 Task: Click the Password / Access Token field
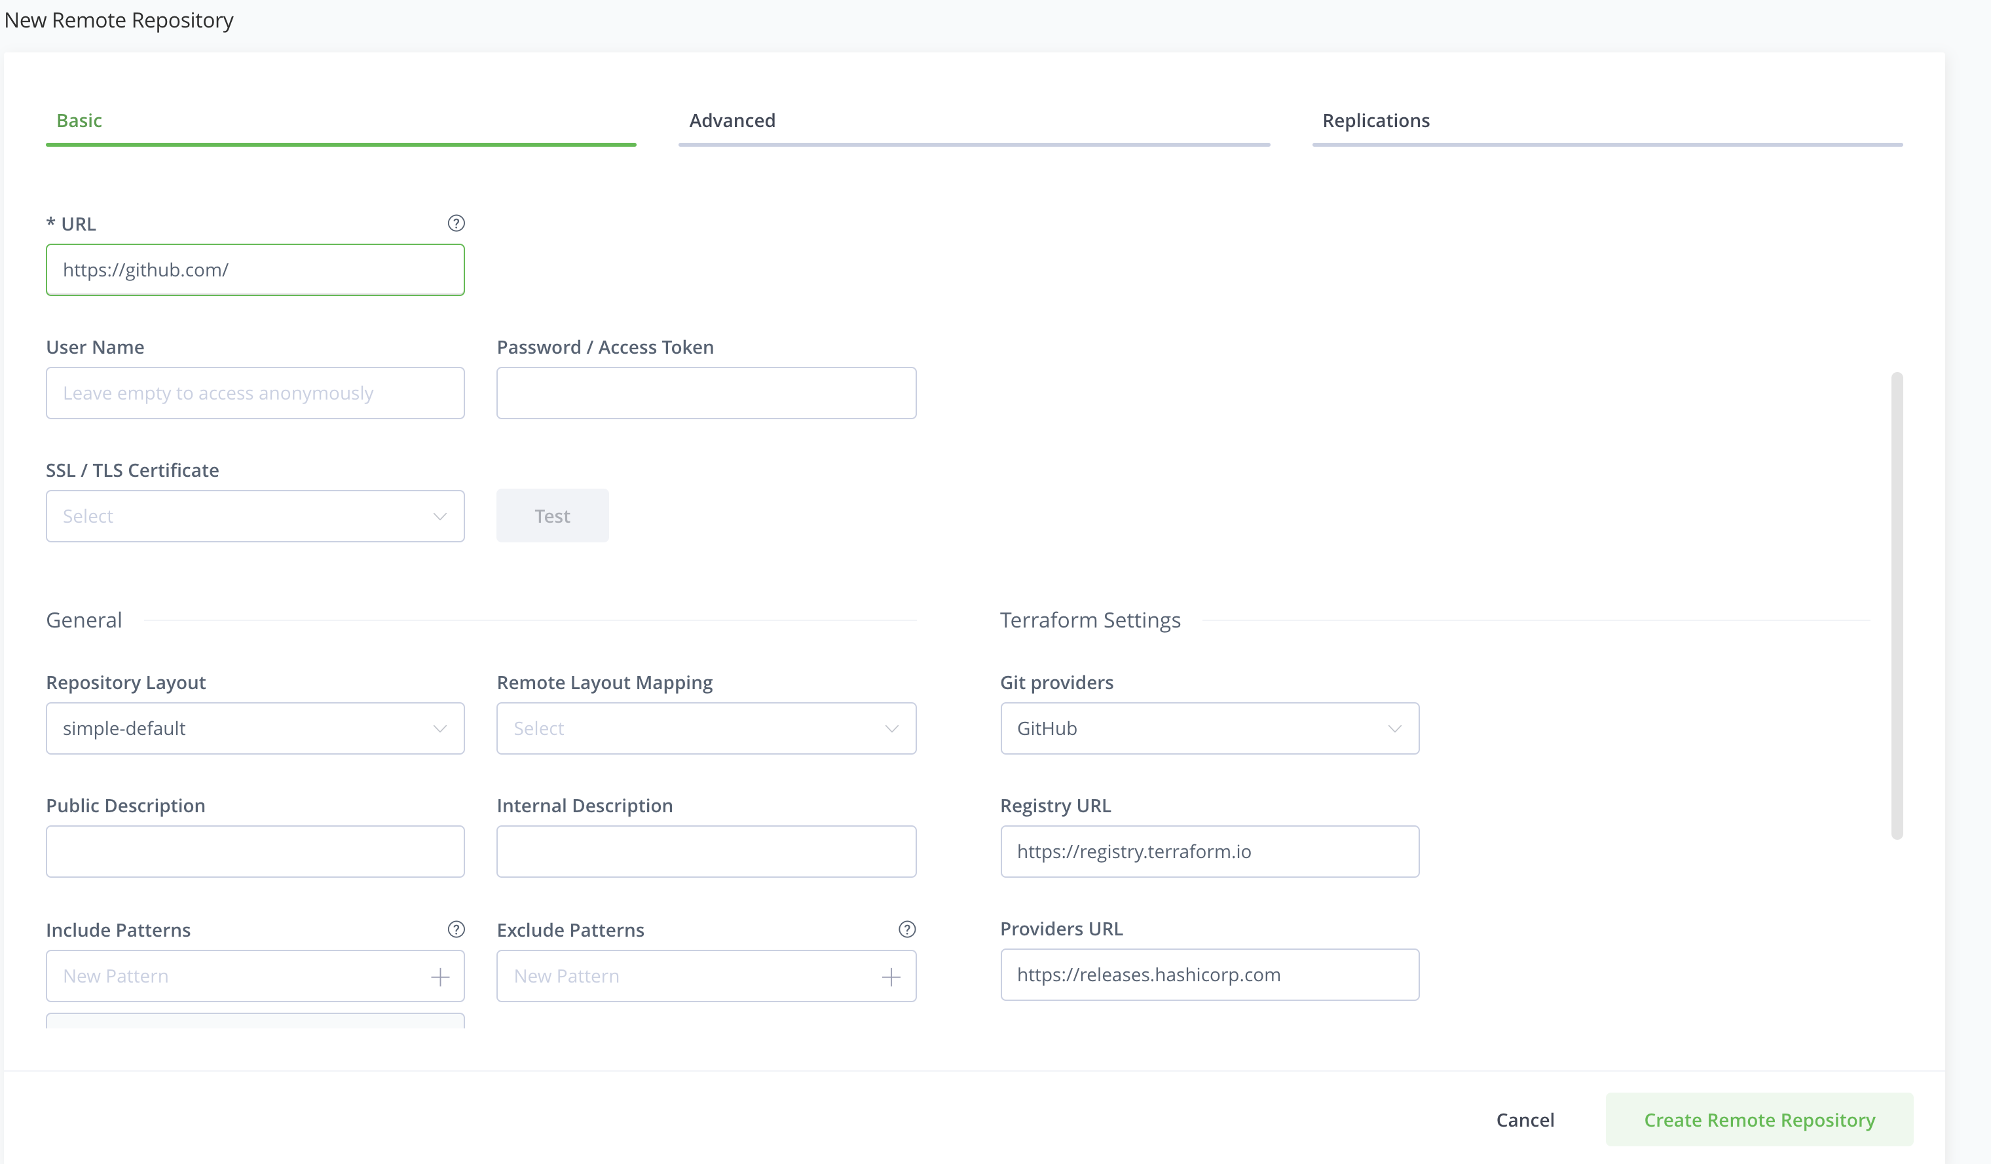[x=705, y=393]
